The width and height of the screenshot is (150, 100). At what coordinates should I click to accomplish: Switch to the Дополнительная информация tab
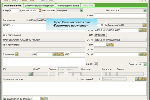coord(39,5)
